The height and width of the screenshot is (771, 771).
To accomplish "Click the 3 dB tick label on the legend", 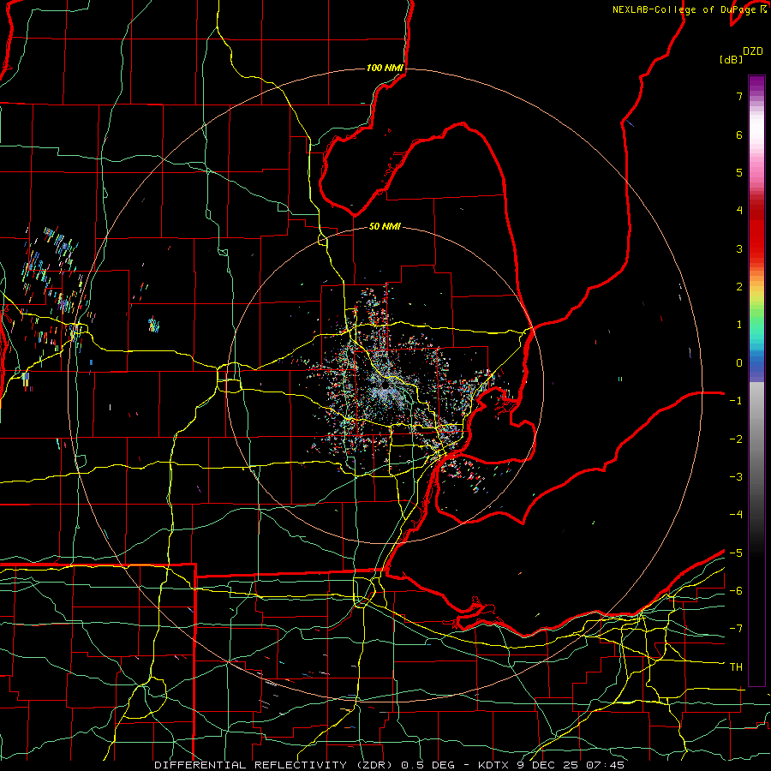I will pos(739,248).
